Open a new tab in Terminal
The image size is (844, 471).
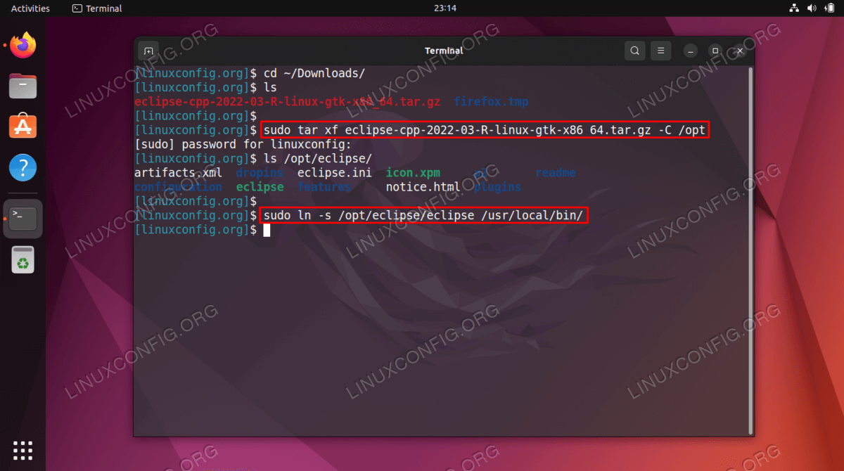pyautogui.click(x=148, y=51)
